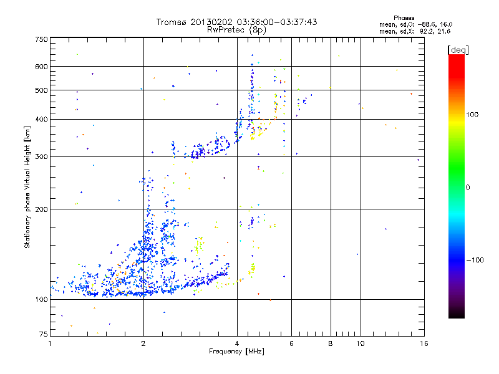Click the colorbar '0' tick label
The height and width of the screenshot is (374, 499).
[468, 188]
